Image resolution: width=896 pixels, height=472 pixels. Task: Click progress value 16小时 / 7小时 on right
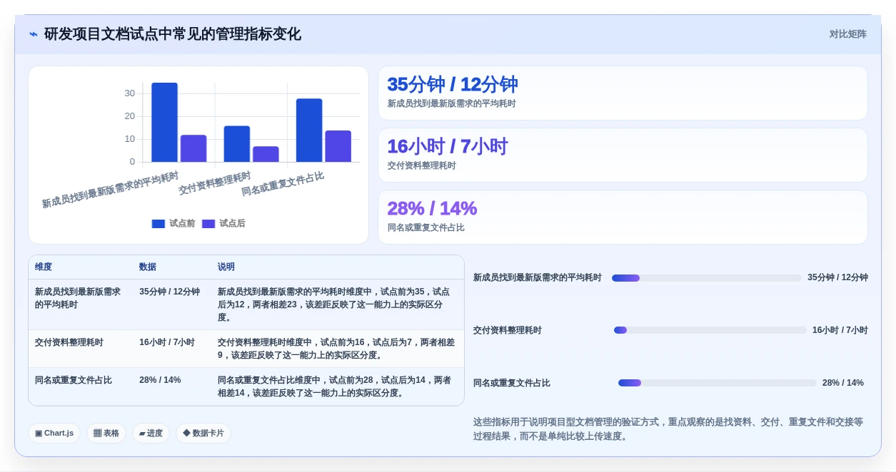coord(840,330)
